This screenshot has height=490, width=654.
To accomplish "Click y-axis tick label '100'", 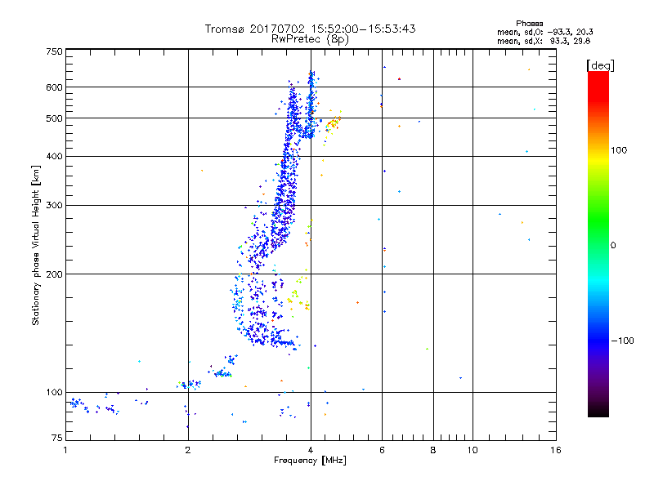I will (x=54, y=392).
